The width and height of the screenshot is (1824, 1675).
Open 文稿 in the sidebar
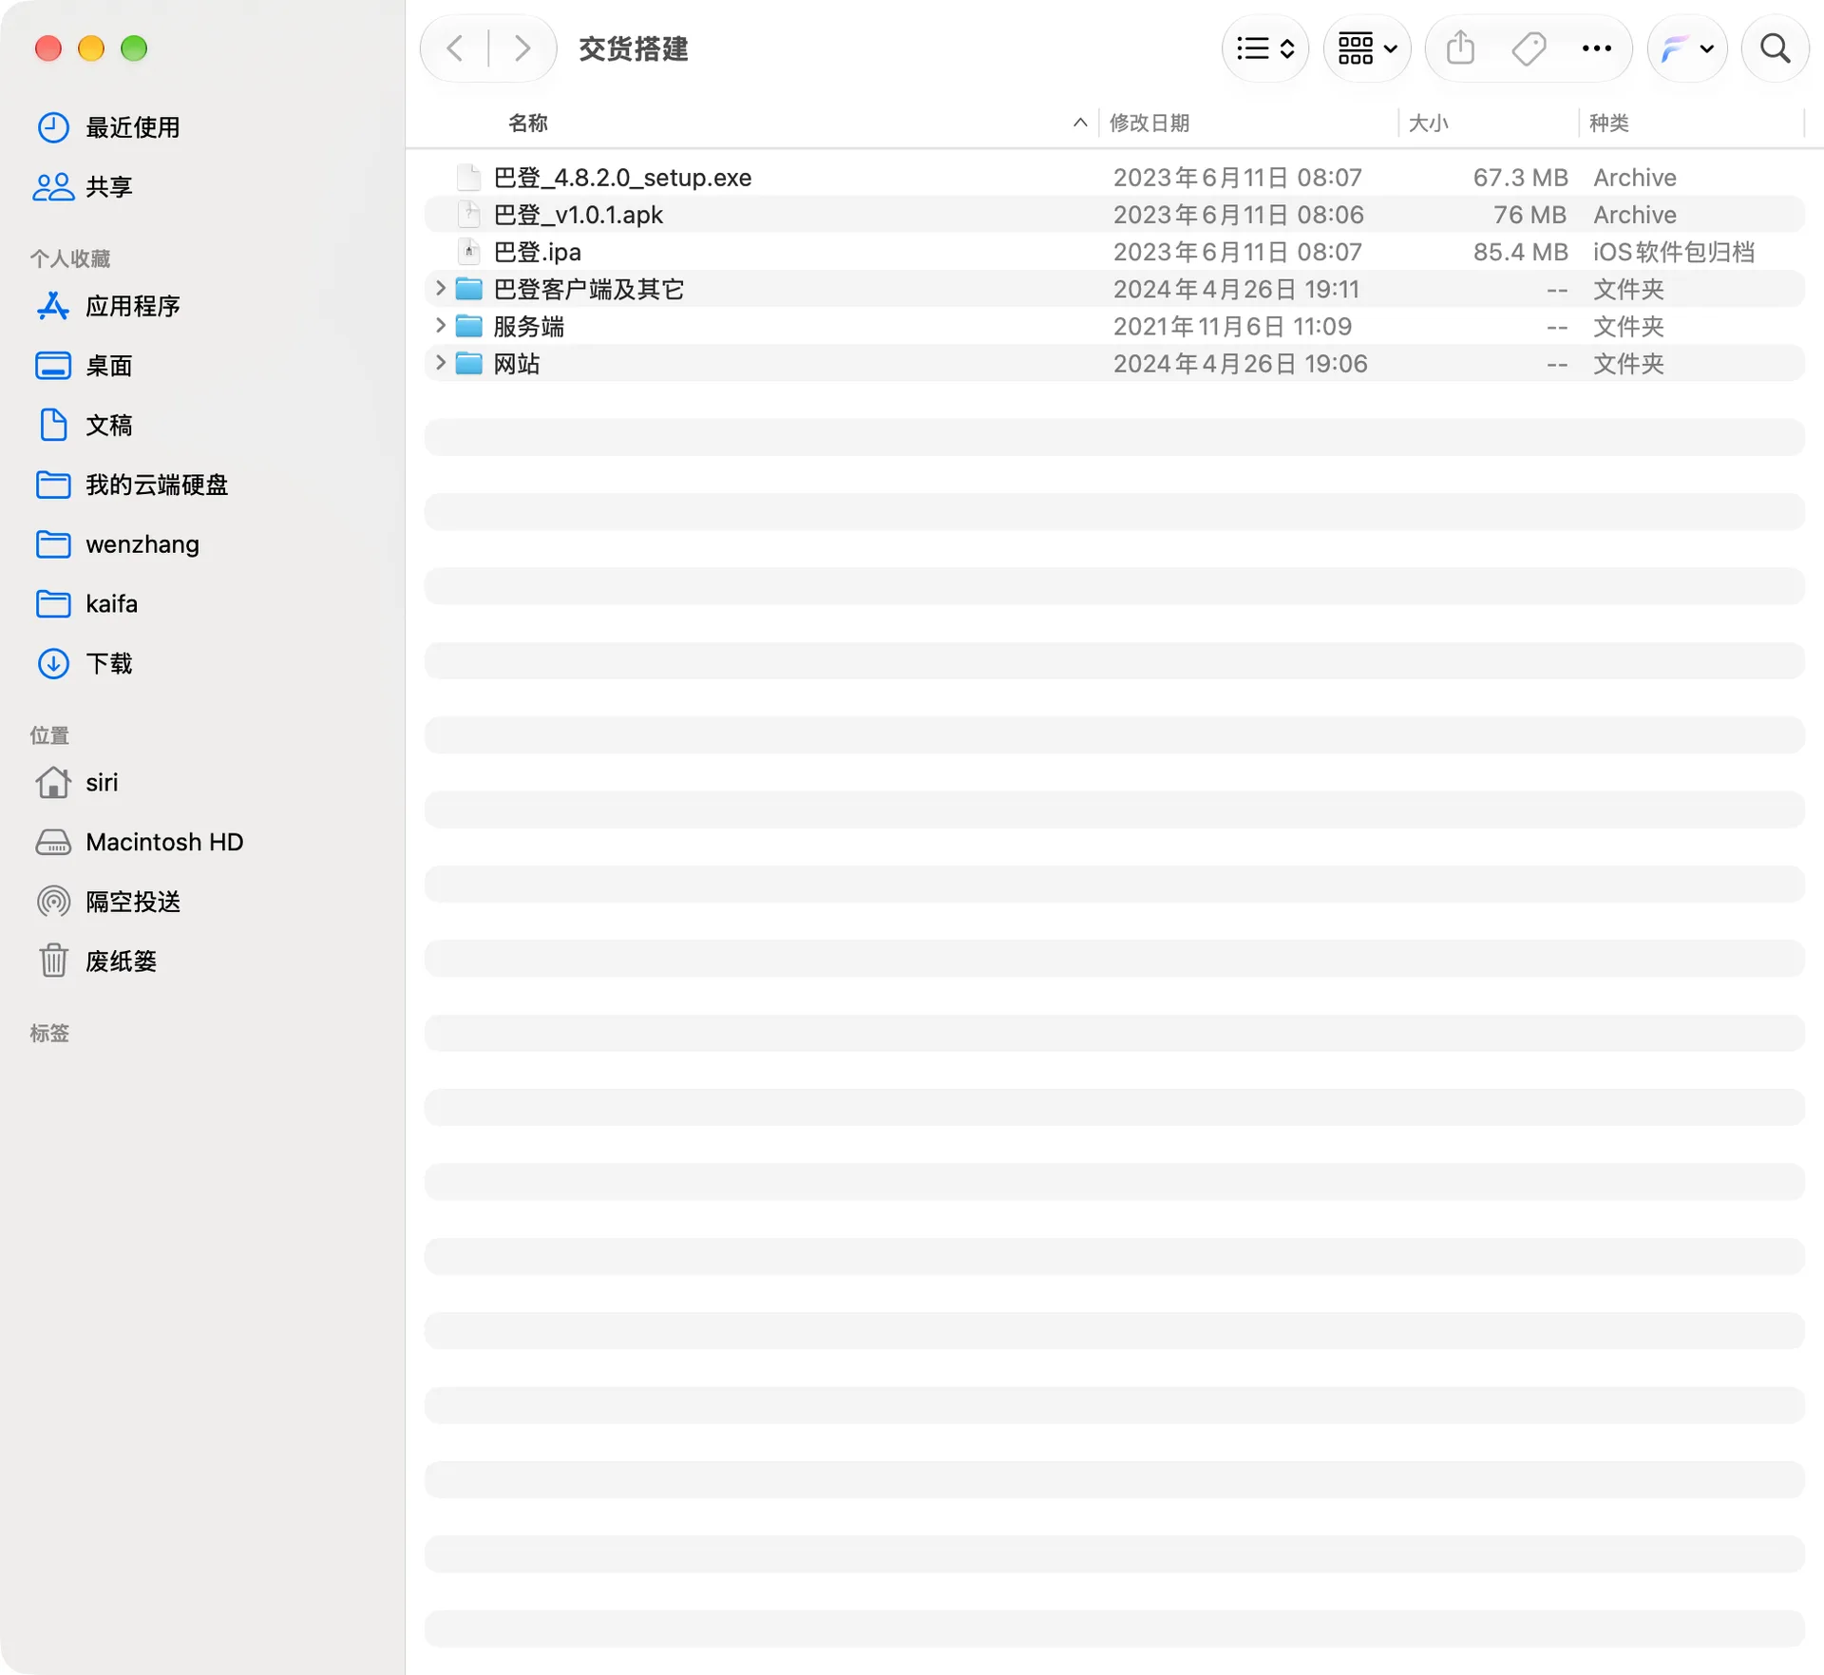click(109, 425)
